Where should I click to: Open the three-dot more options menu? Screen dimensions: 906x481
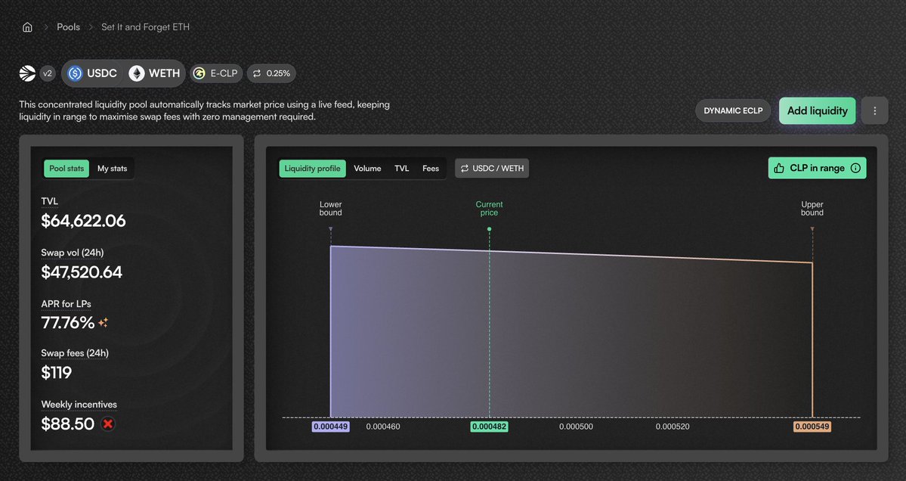[x=875, y=110]
